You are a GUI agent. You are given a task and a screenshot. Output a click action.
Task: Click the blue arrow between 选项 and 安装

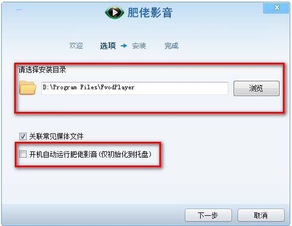(124, 46)
